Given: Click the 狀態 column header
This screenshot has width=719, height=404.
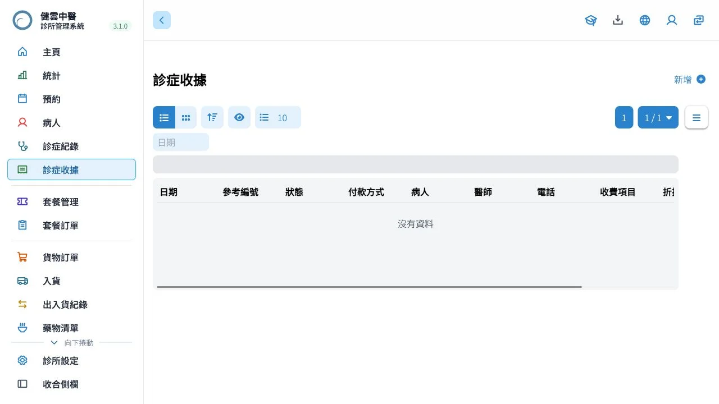Looking at the screenshot, I should pos(294,192).
